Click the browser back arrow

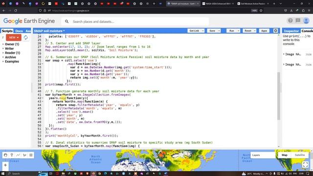4,10
